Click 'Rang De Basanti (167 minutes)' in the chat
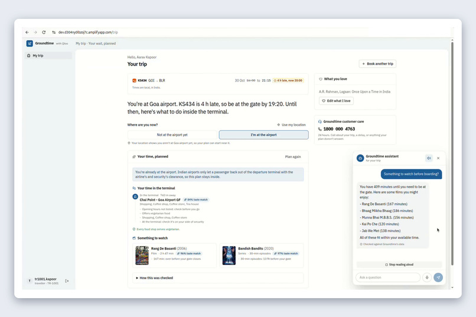Screen dimensions: 476x317 384,204
